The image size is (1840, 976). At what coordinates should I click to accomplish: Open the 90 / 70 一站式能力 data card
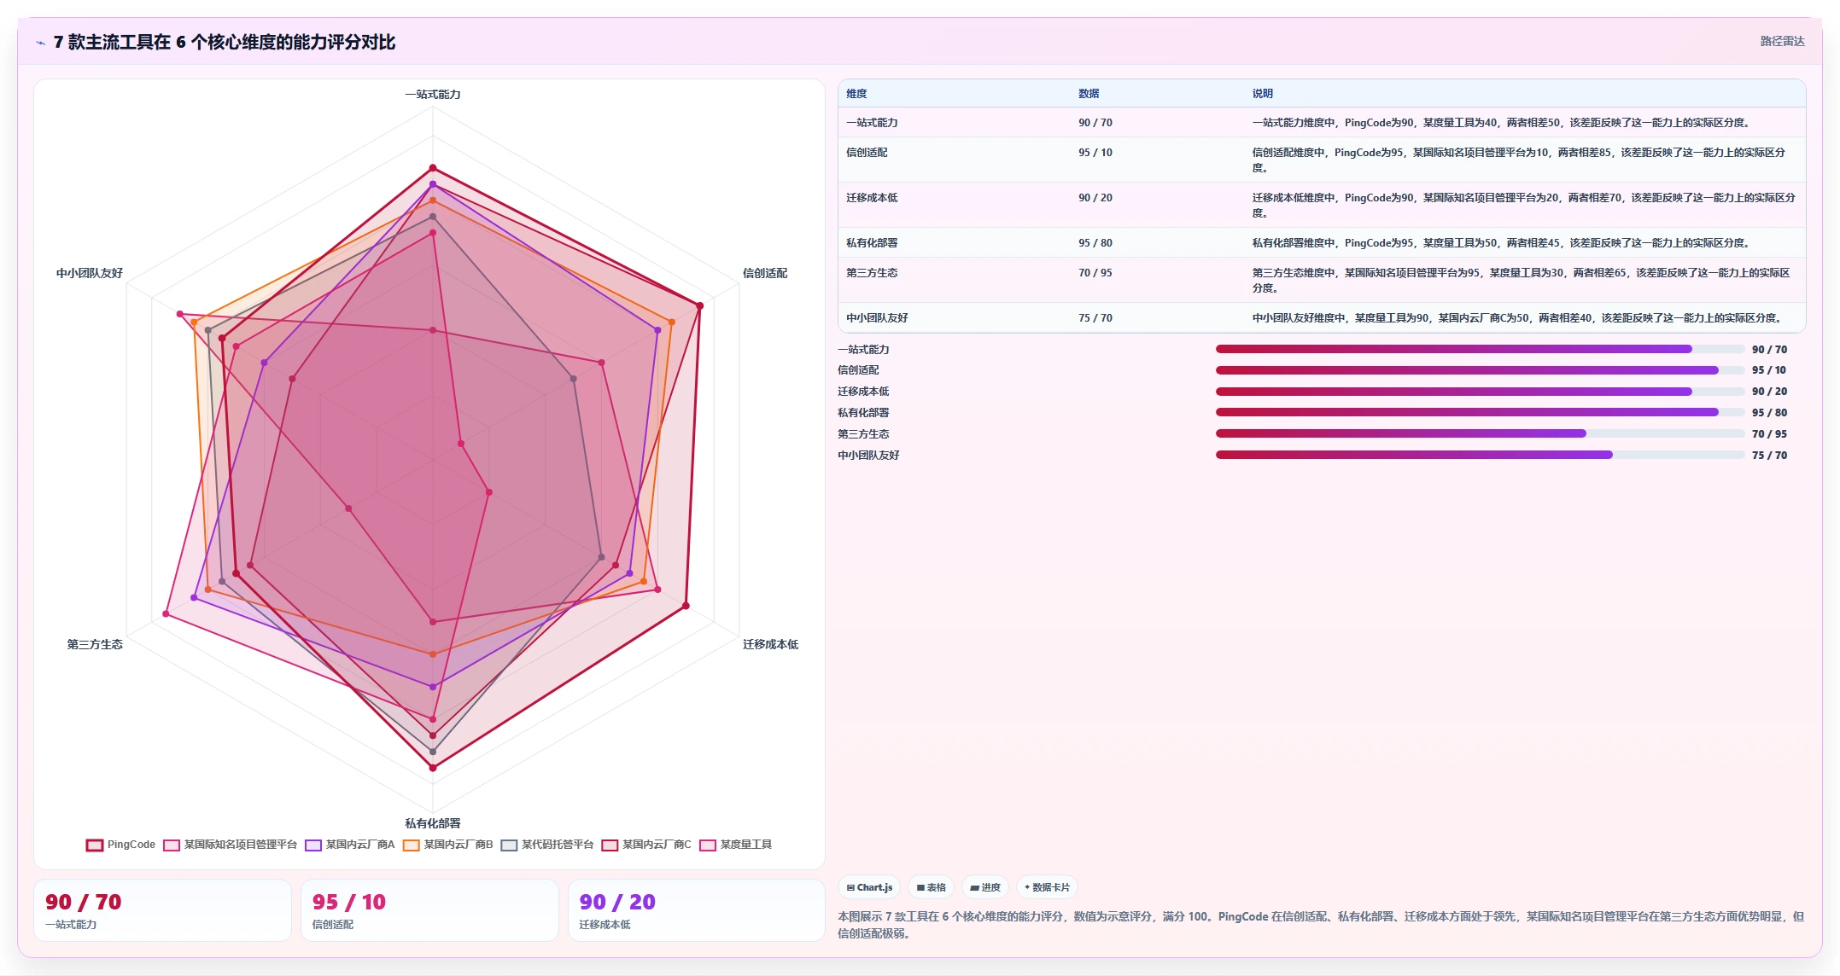click(x=162, y=910)
